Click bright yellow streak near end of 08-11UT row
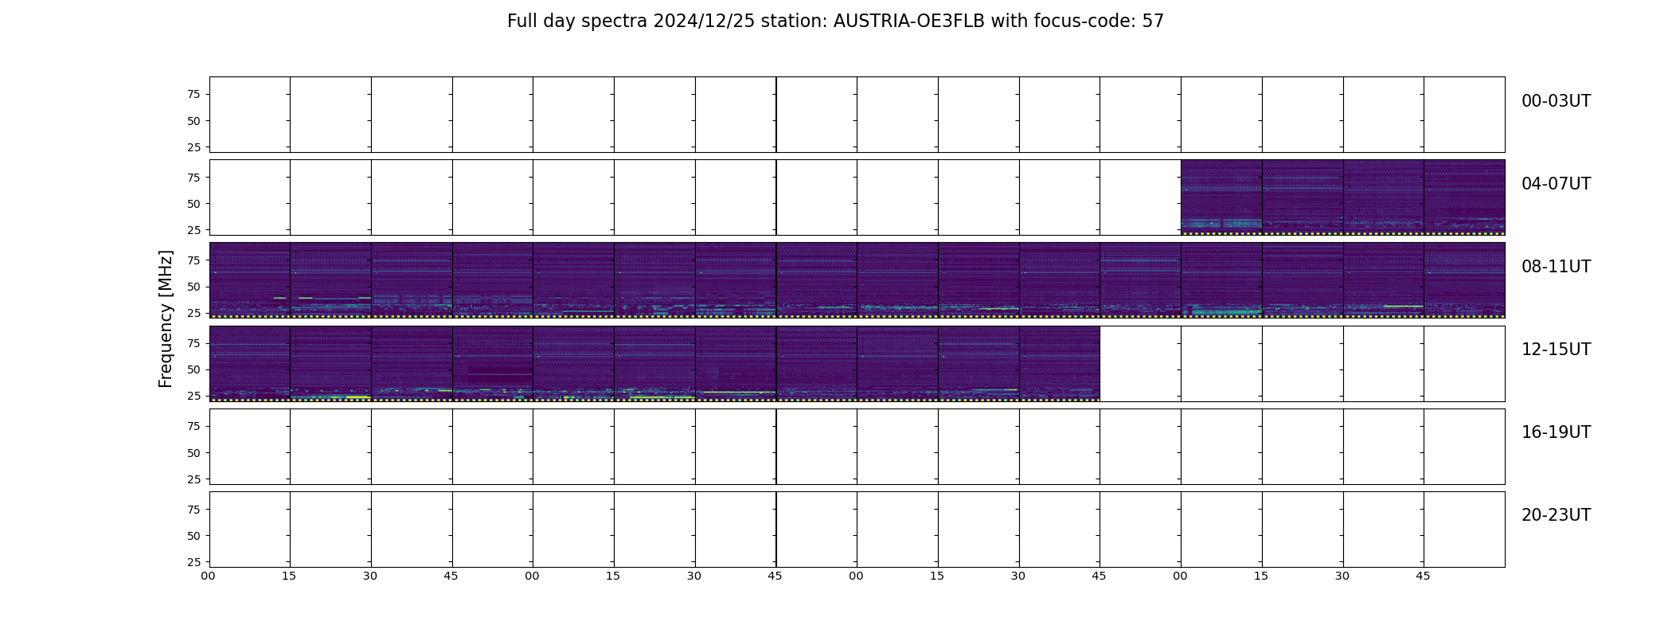Image resolution: width=1672 pixels, height=637 pixels. click(x=1404, y=306)
